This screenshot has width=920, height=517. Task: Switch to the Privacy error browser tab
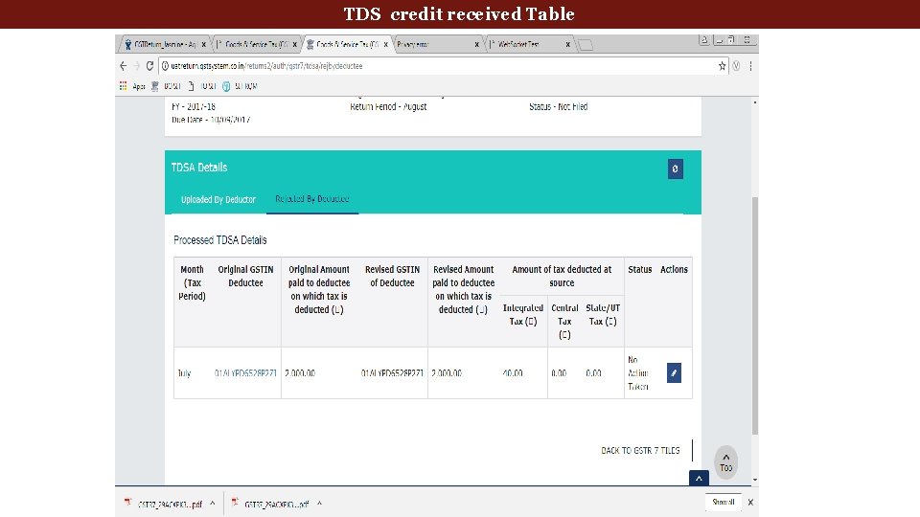pos(437,45)
